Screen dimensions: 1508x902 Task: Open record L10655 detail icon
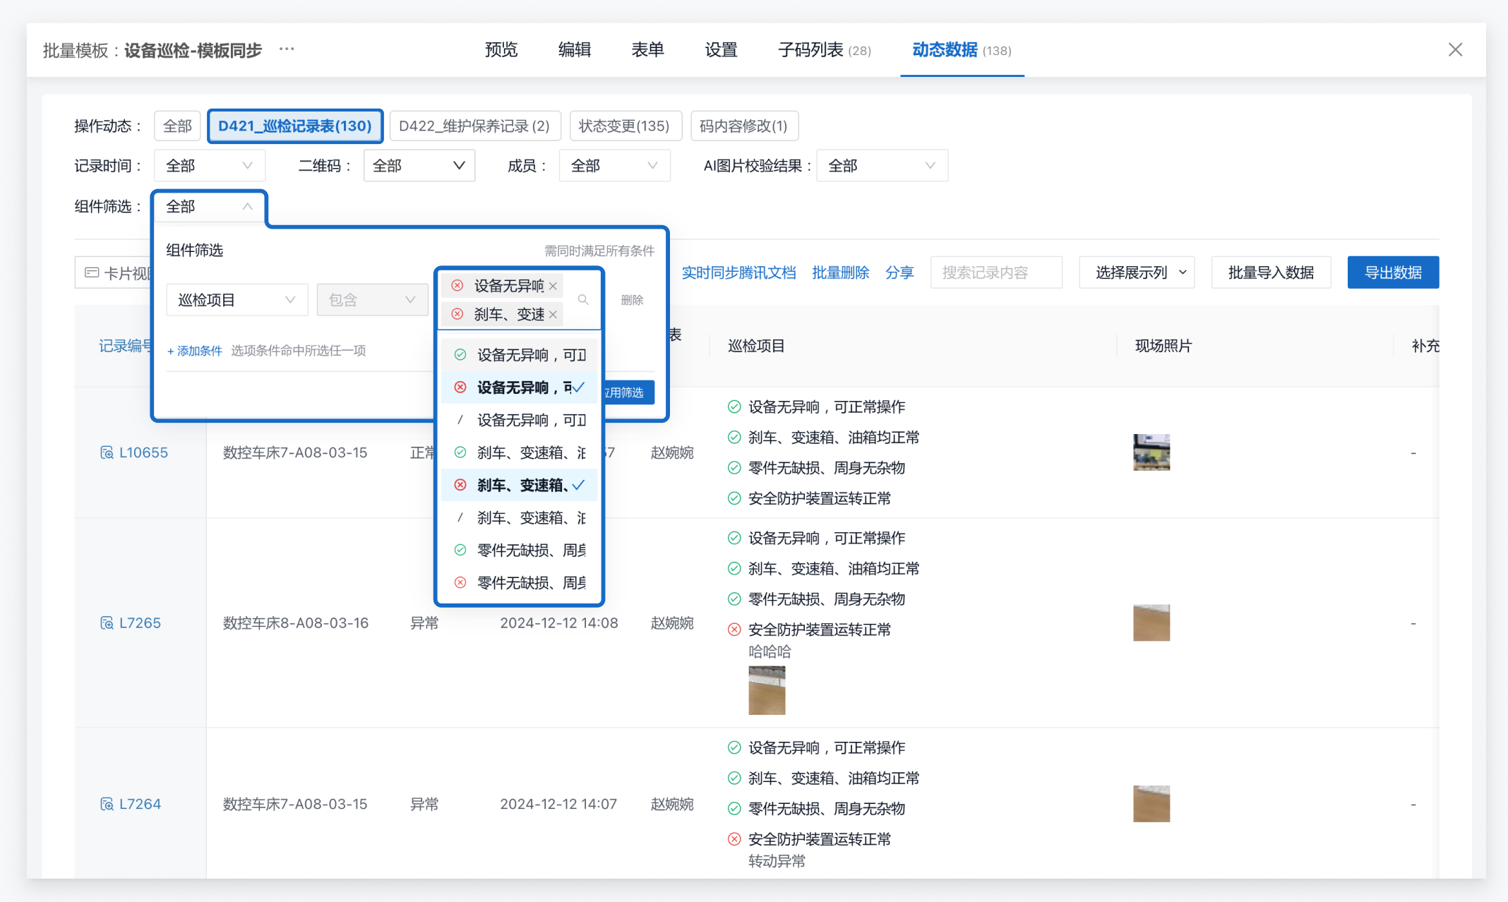[x=107, y=452]
